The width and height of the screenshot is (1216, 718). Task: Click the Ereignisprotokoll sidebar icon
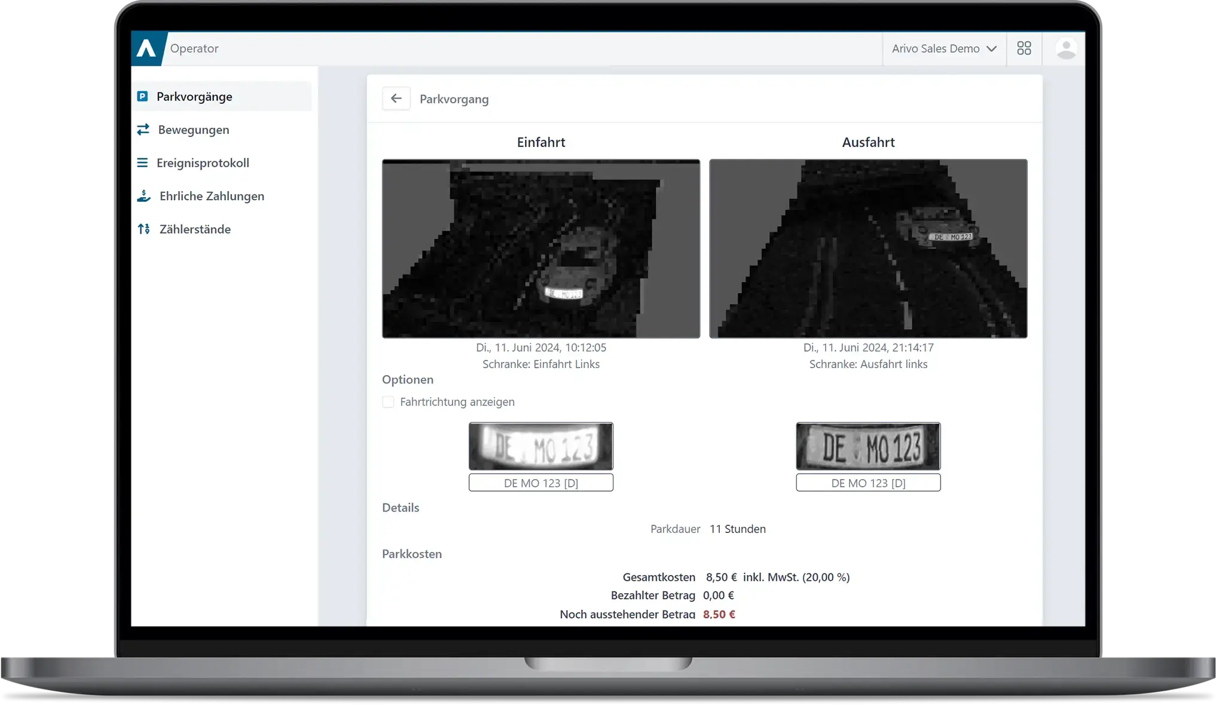point(142,162)
